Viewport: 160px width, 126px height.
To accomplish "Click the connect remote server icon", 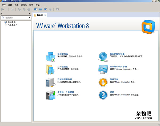I will (50, 82).
